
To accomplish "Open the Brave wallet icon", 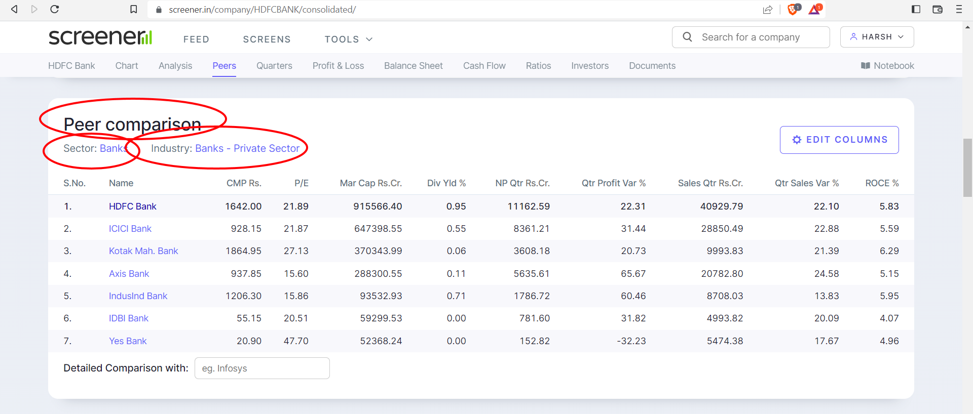I will click(x=938, y=9).
